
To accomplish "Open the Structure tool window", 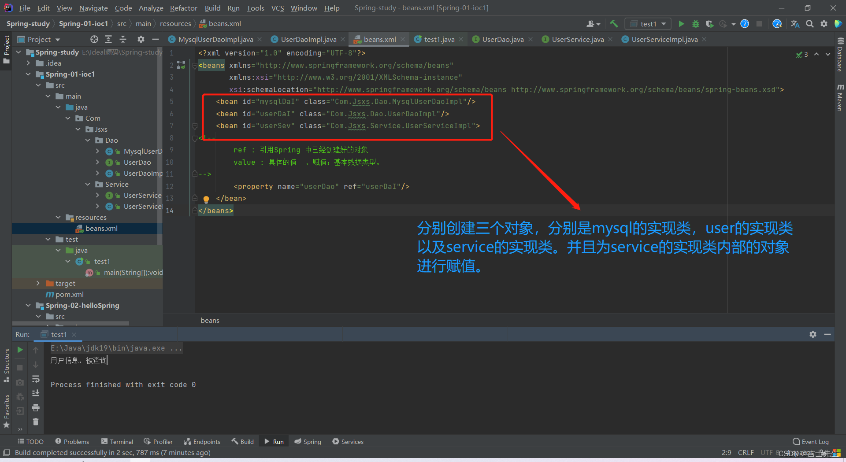I will click(x=6, y=365).
